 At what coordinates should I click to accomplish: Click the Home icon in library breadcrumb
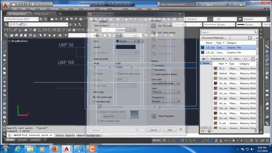pyautogui.click(x=203, y=59)
